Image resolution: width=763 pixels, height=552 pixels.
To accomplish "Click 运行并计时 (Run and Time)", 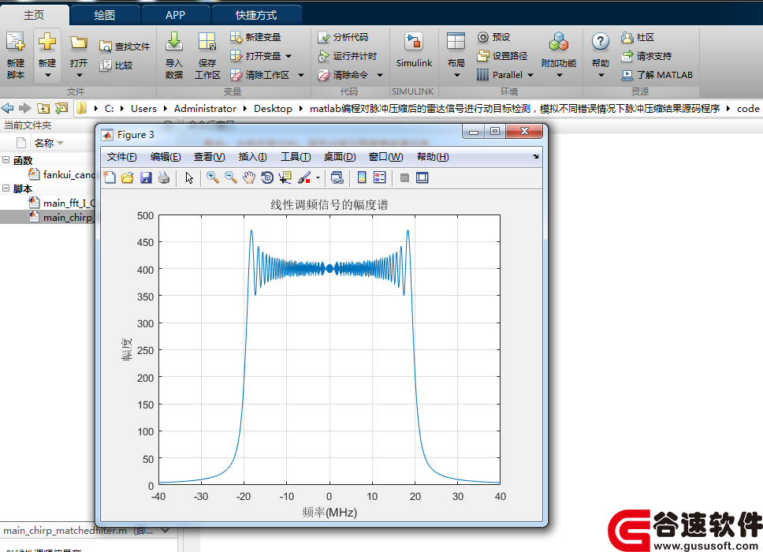I will tap(348, 56).
